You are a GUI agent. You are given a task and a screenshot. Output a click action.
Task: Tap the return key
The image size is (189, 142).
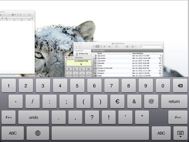click(174, 101)
